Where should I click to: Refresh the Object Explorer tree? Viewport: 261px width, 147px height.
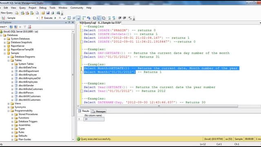(x=29, y=27)
